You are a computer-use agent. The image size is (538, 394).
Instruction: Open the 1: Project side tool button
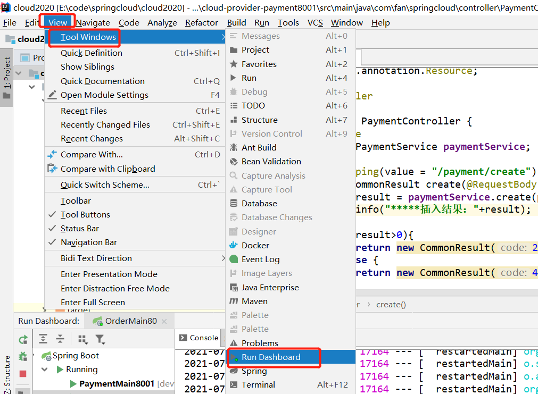7,77
